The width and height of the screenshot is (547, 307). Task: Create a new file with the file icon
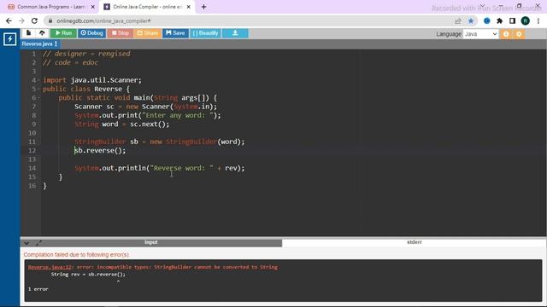click(x=28, y=33)
